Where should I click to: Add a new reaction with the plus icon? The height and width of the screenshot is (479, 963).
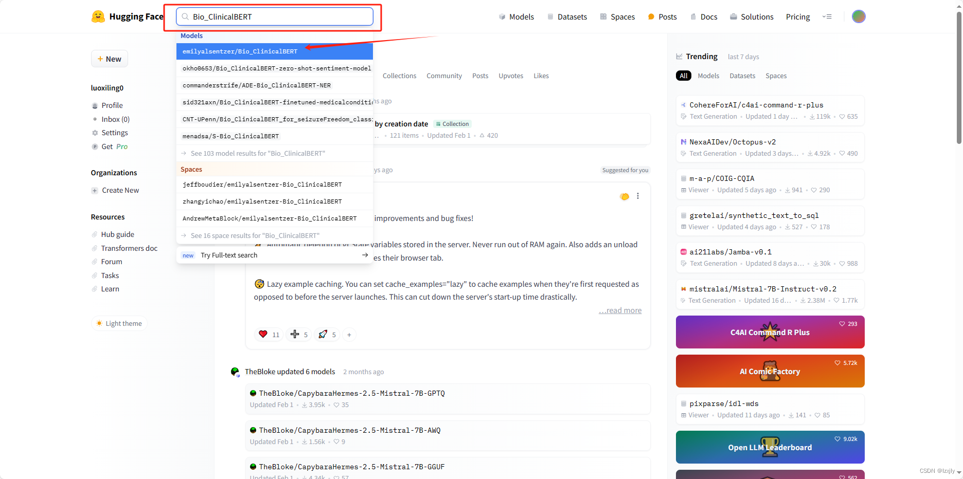click(x=349, y=335)
